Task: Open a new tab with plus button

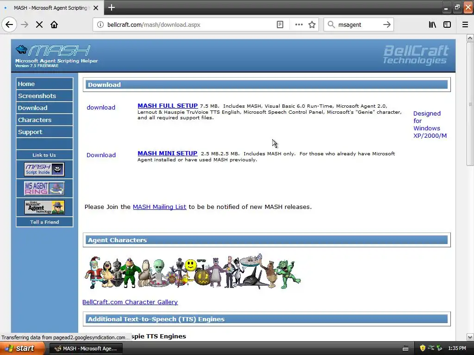Action: coord(111,7)
